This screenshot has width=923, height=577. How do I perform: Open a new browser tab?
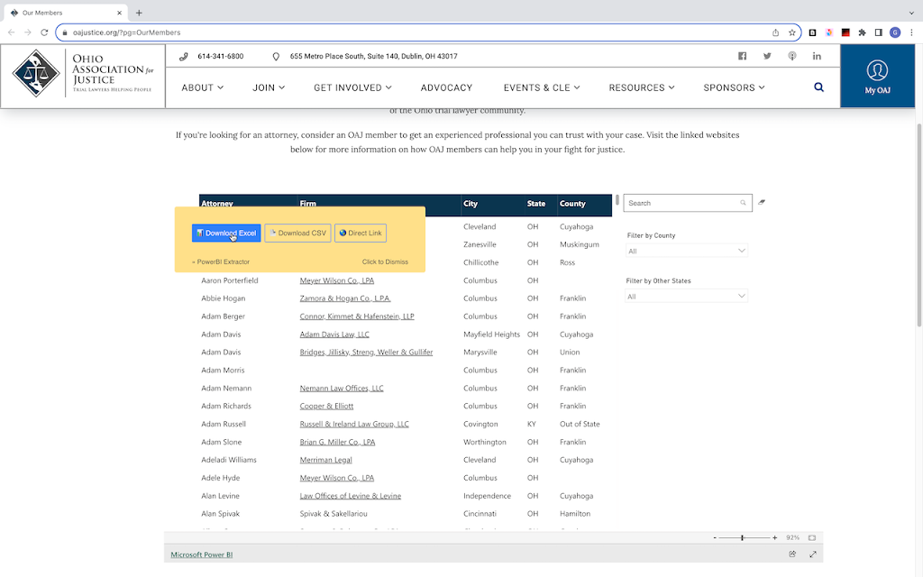(x=139, y=13)
